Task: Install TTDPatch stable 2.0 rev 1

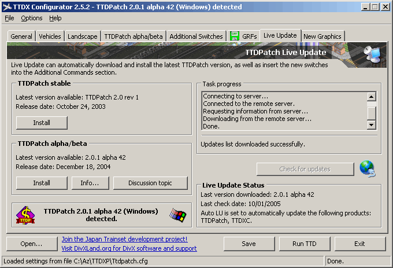Action: [42, 123]
